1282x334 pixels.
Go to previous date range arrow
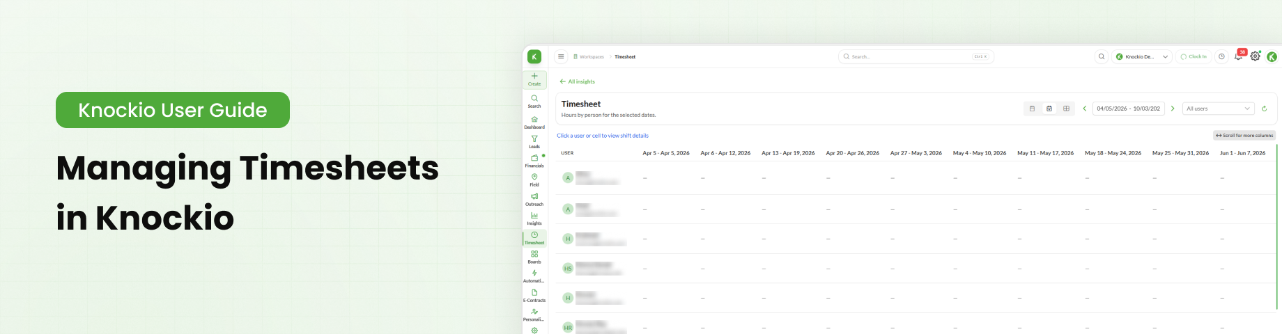click(x=1085, y=109)
